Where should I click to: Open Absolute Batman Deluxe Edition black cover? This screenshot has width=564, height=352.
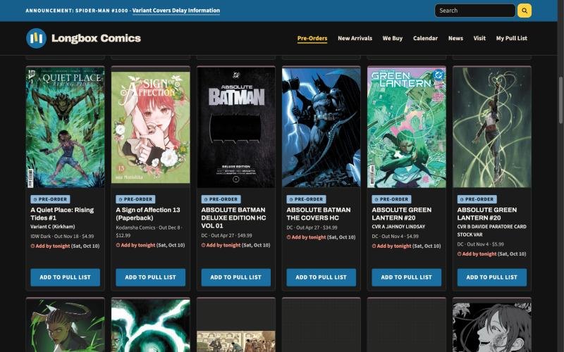(x=235, y=127)
